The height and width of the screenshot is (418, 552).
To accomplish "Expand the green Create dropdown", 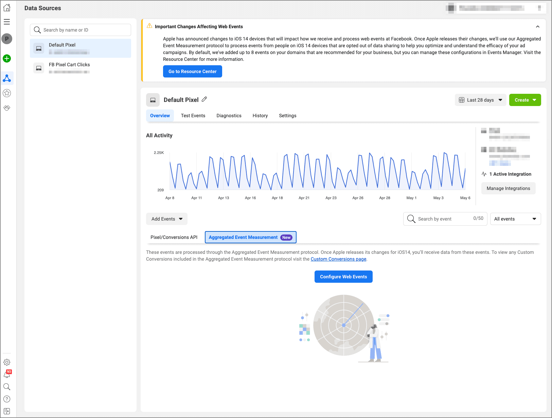I will tap(525, 100).
